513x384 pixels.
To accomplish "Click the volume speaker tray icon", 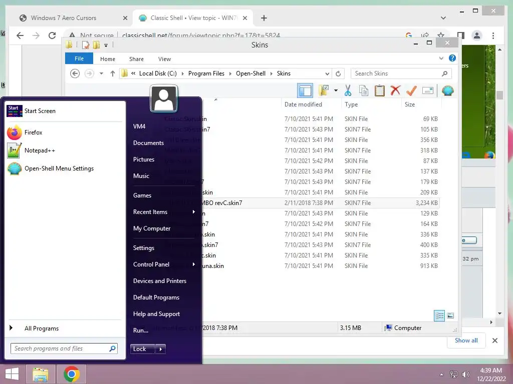I will (x=465, y=374).
